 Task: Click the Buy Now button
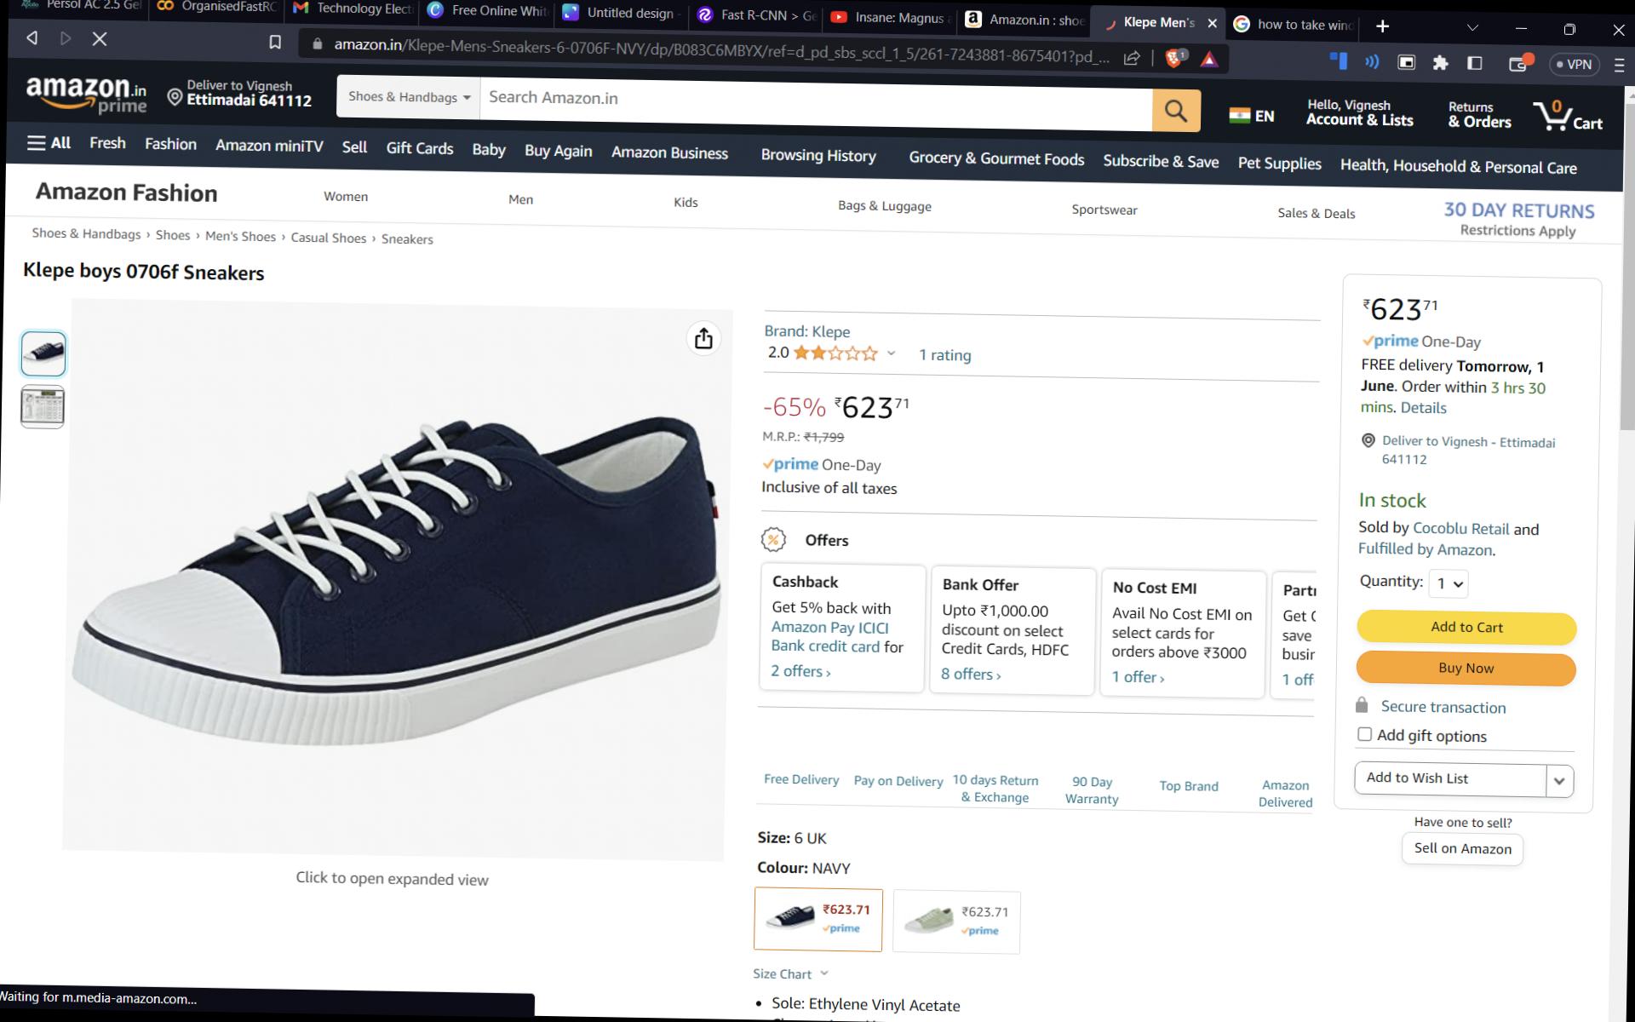pos(1466,669)
